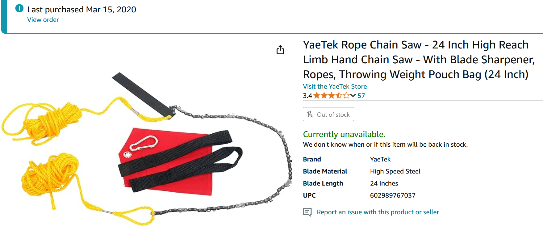The height and width of the screenshot is (226, 543).
Task: Click the share icon above the product image
Action: 280,50
